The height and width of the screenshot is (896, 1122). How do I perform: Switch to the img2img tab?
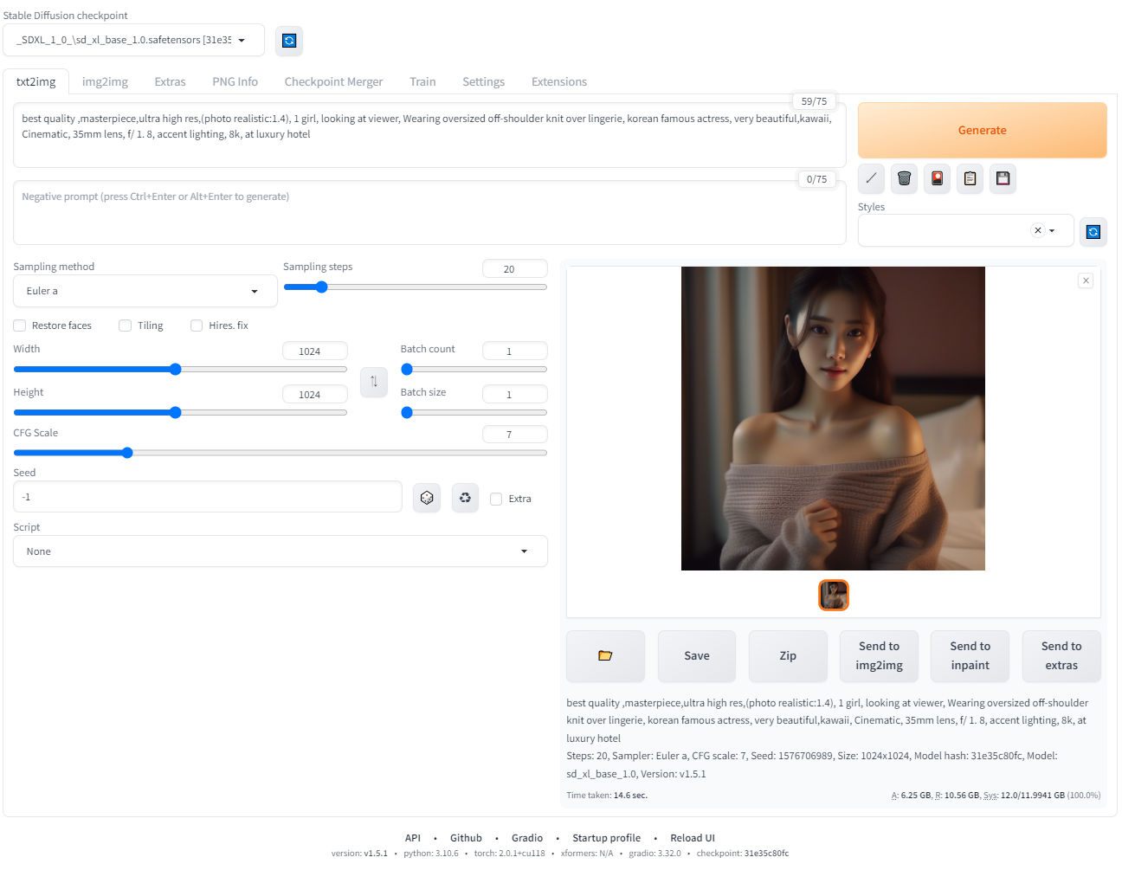105,81
